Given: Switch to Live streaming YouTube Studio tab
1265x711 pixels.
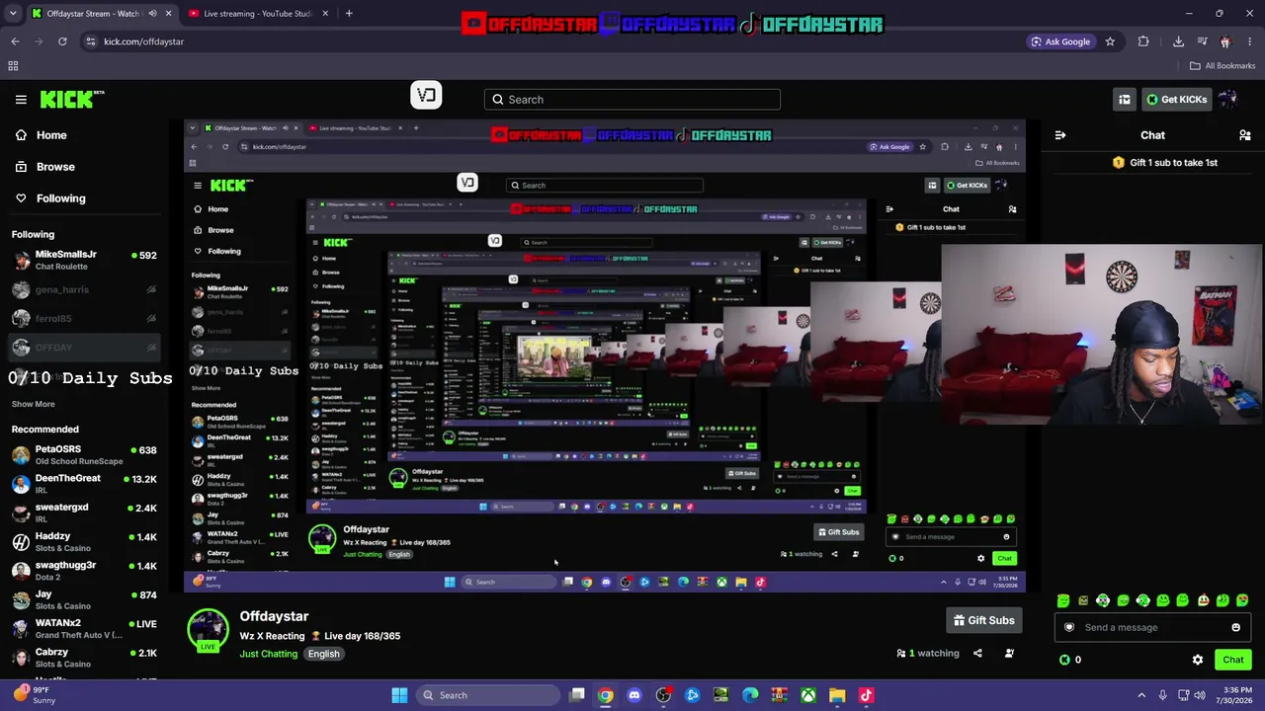Looking at the screenshot, I should [257, 14].
